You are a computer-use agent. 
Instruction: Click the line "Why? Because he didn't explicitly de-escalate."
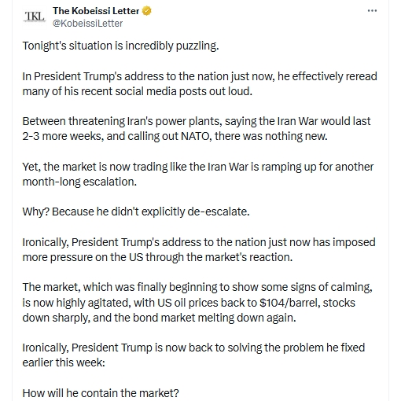(x=136, y=212)
